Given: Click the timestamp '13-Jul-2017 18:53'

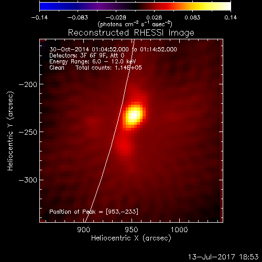Looking at the screenshot, I should [x=223, y=257].
